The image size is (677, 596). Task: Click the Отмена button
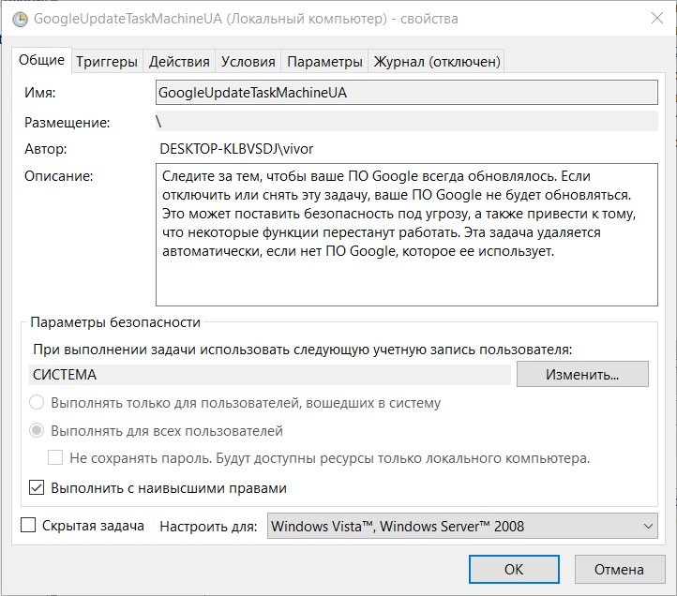[x=620, y=569]
